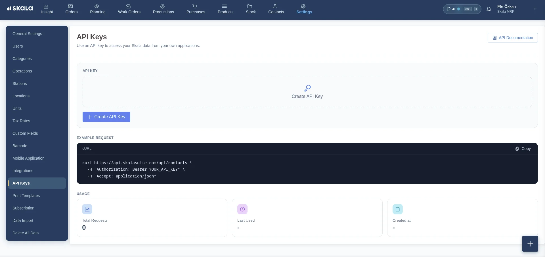Open Productions gear icon
The height and width of the screenshot is (257, 545).
click(x=162, y=6)
